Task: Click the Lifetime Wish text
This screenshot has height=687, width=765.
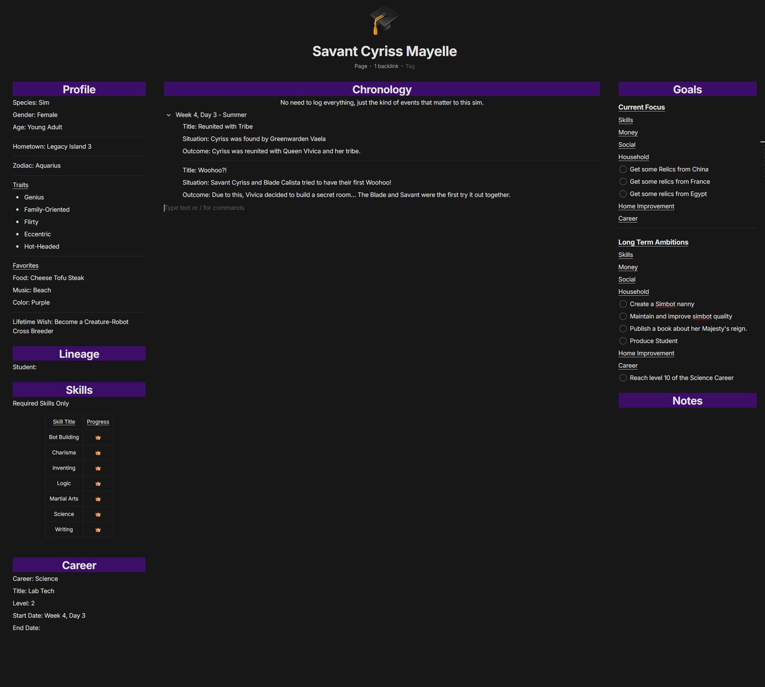Action: coord(71,326)
